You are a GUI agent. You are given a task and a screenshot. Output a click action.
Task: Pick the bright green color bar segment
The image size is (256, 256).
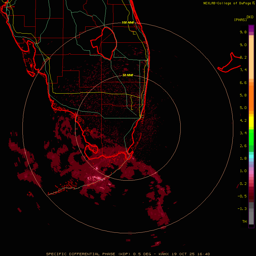coord(251,137)
